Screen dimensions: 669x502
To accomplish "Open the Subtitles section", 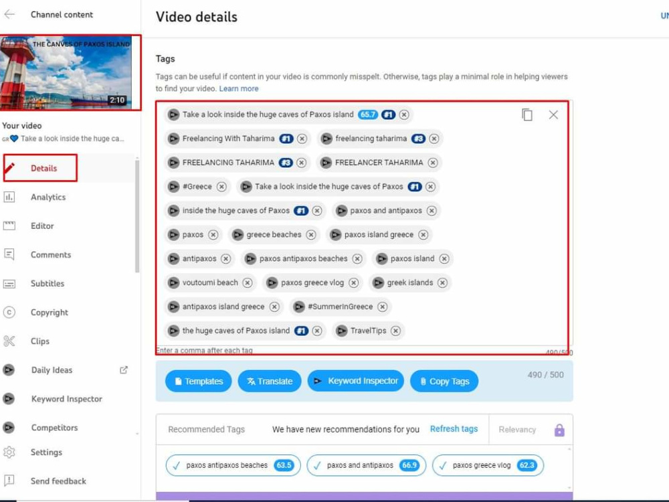I will click(x=47, y=283).
